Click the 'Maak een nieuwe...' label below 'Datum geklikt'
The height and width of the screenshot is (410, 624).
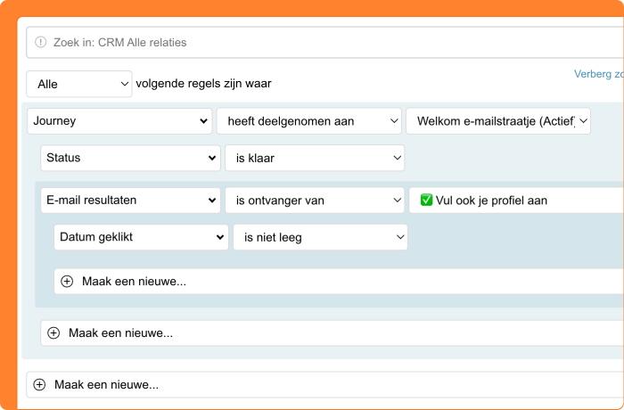tap(134, 282)
